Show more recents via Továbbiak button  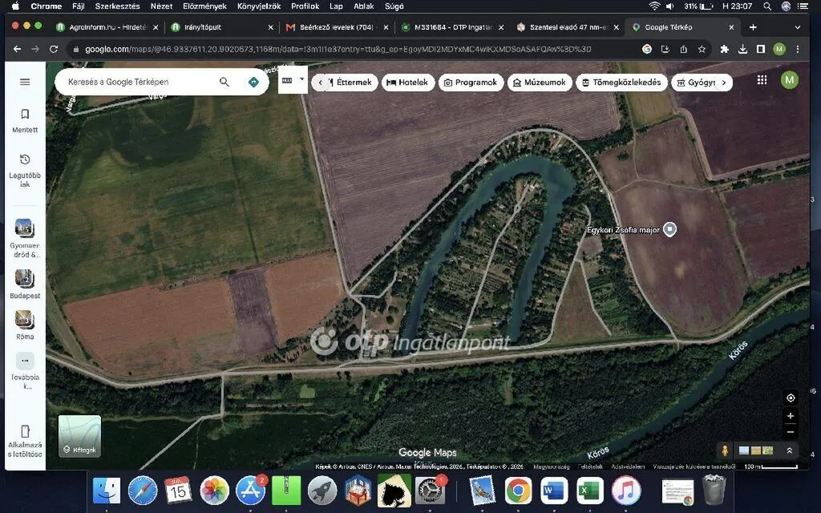point(25,361)
